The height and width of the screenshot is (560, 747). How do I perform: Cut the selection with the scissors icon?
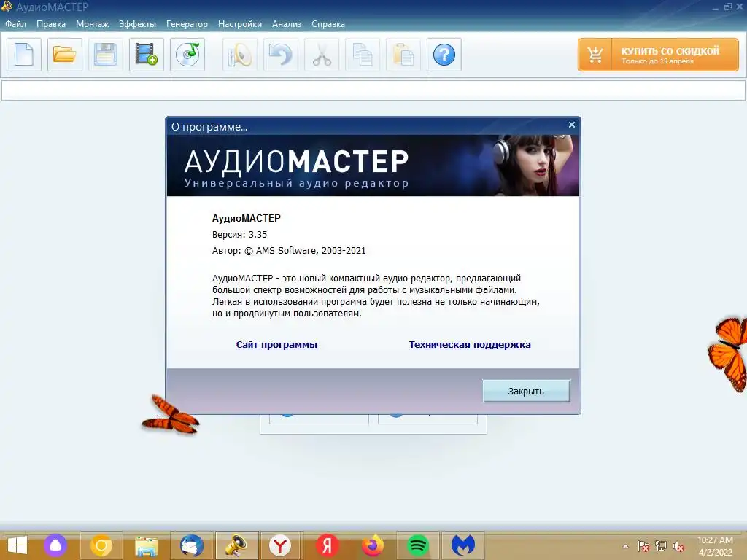coord(322,55)
